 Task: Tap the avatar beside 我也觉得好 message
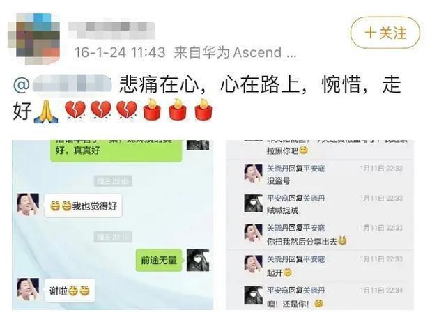point(28,204)
